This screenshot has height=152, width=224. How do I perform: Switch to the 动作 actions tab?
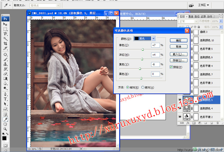[210, 16]
